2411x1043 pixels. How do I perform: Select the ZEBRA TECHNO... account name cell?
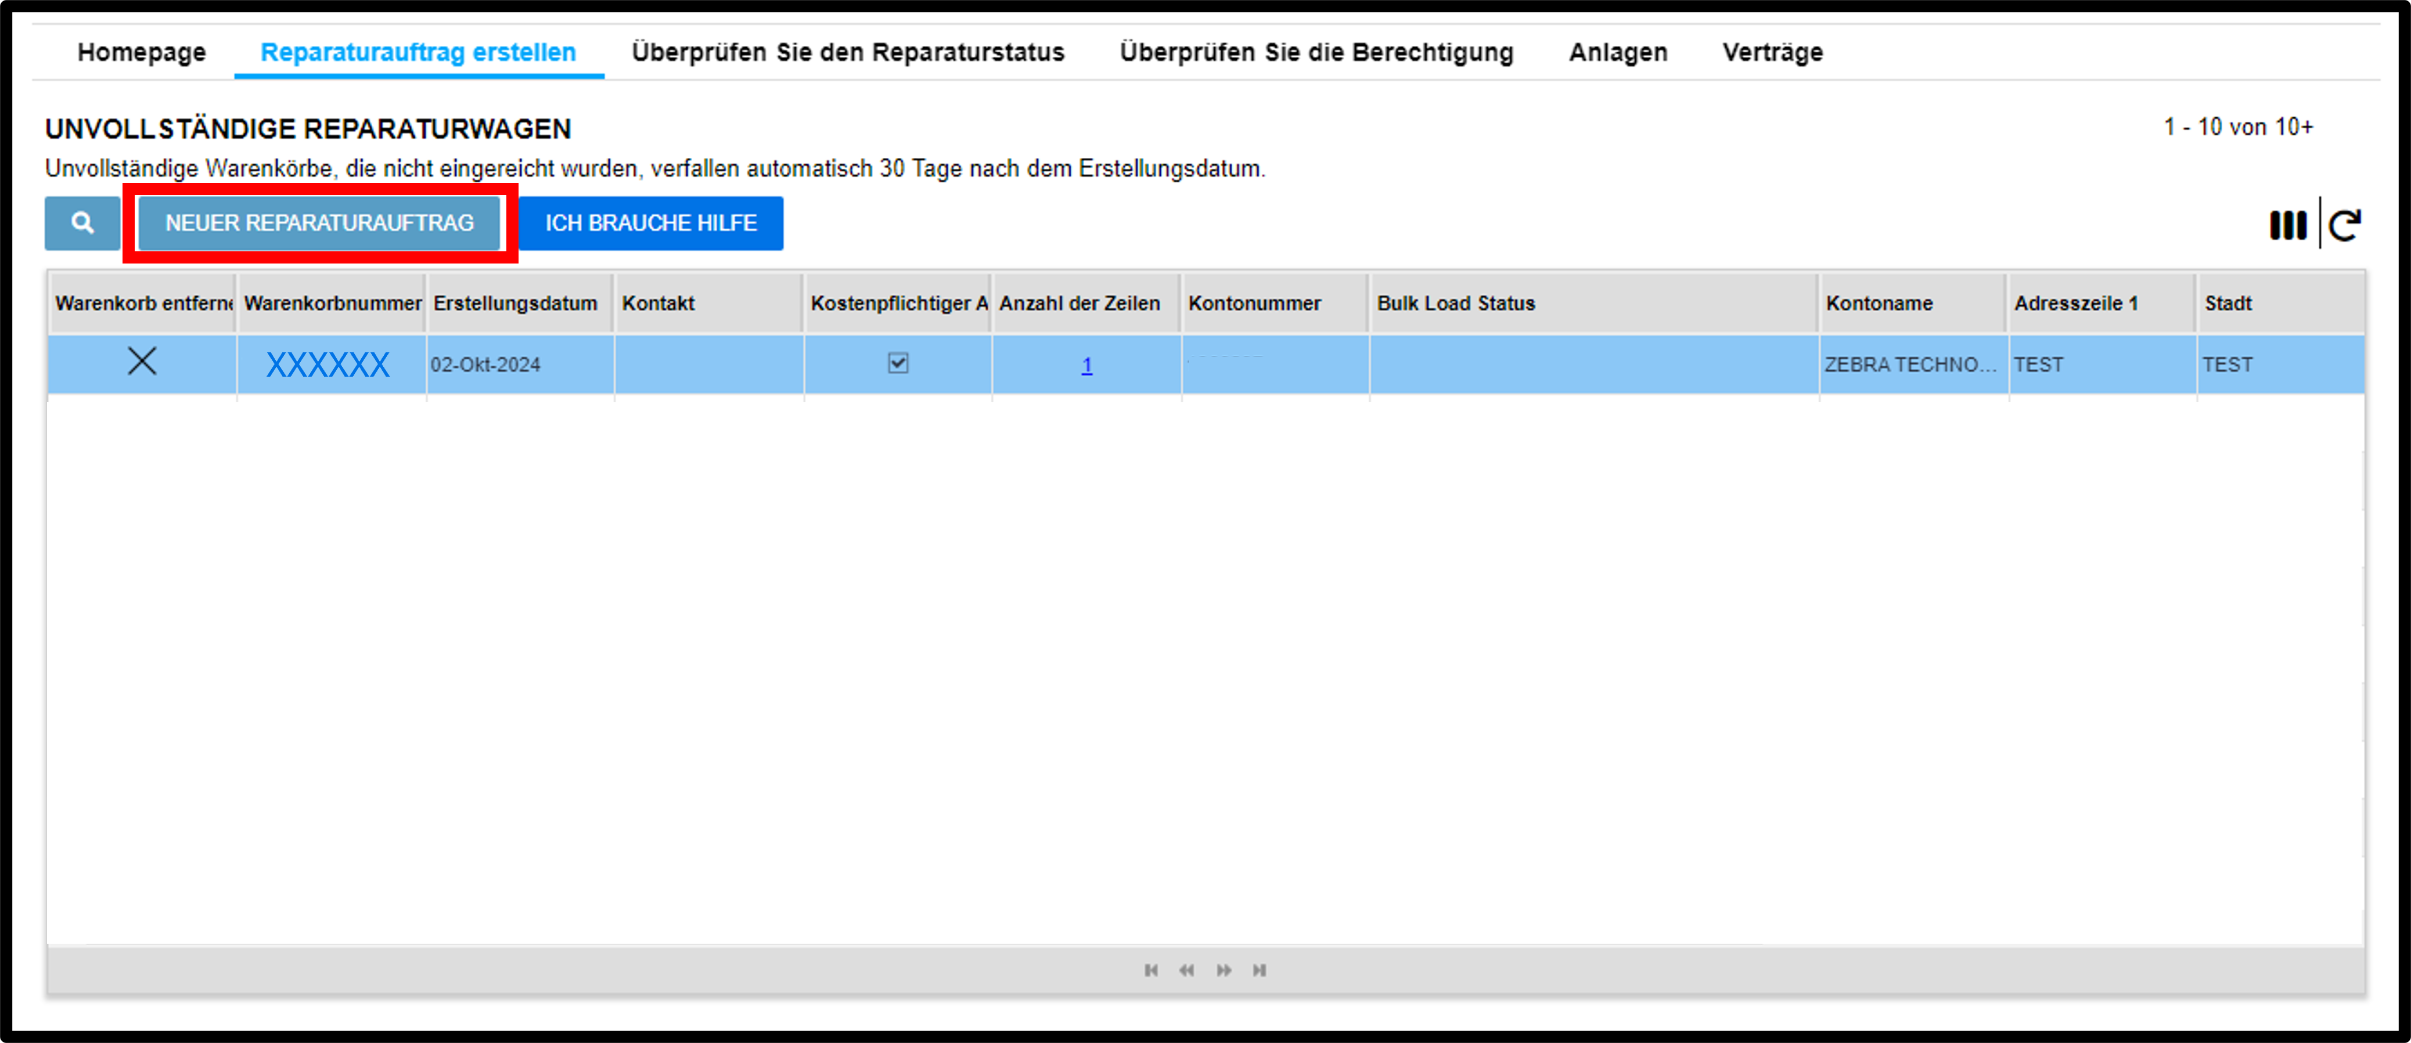coord(1914,365)
